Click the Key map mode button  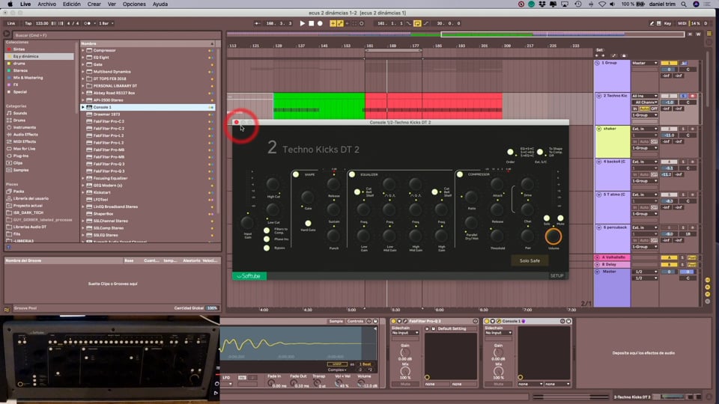[x=667, y=23]
